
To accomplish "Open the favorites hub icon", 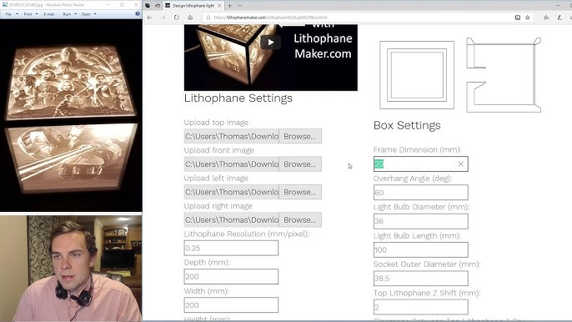I will (x=546, y=18).
